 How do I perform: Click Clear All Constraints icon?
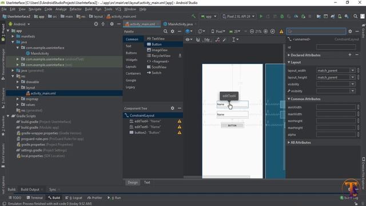217,39
